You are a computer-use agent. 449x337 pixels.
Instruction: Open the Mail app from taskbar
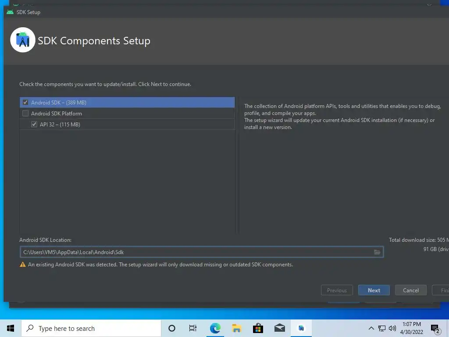pyautogui.click(x=279, y=328)
